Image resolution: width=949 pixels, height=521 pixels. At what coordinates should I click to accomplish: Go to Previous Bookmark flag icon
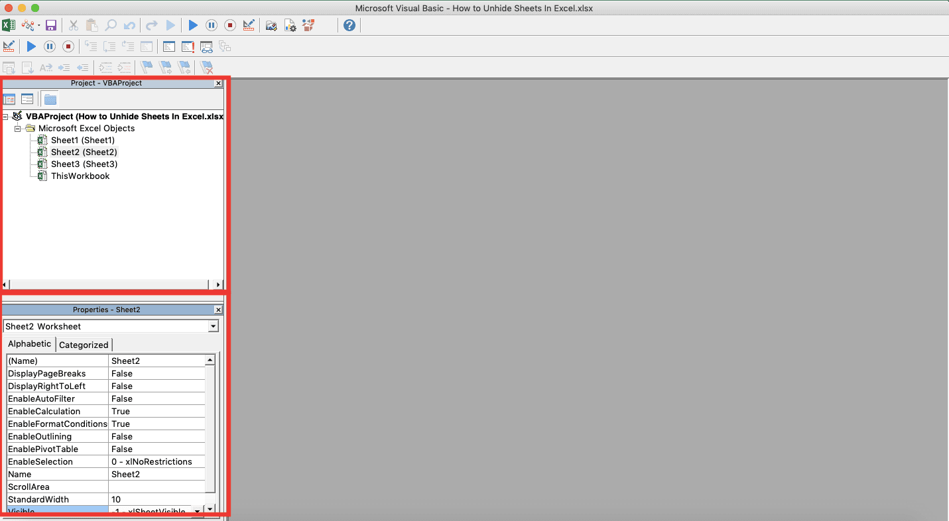click(x=184, y=68)
